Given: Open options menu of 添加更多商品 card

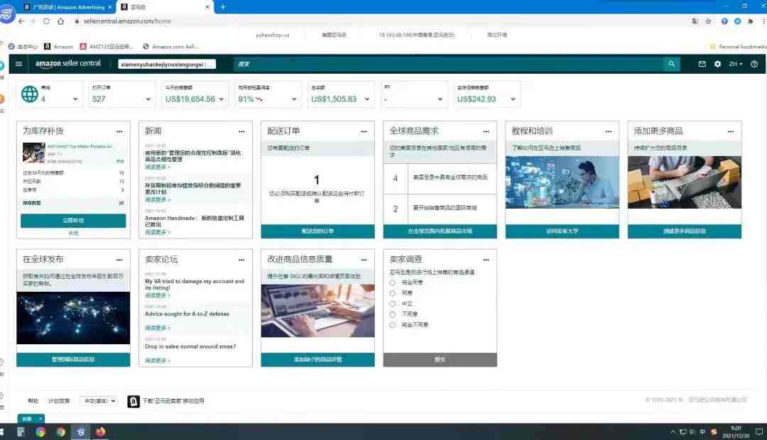Looking at the screenshot, I should click(x=731, y=131).
